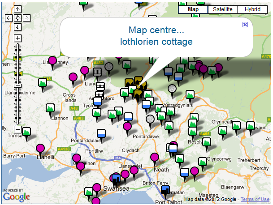Viewport: 273px width, 205px height.
Task: Switch to Hybrid view
Action: point(252,9)
